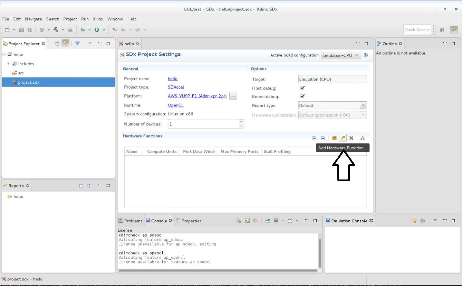Open the Run icon dropdown arrow
This screenshot has width=462, height=286.
[104, 30]
